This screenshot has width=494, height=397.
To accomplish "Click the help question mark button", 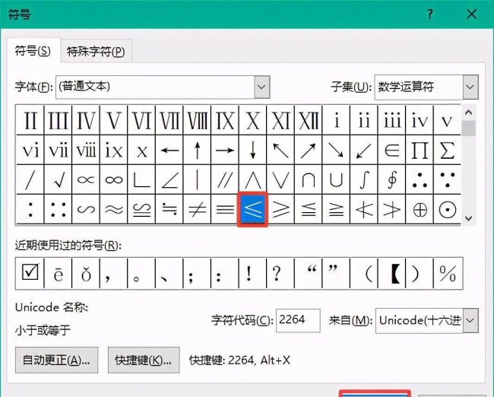I will 430,14.
